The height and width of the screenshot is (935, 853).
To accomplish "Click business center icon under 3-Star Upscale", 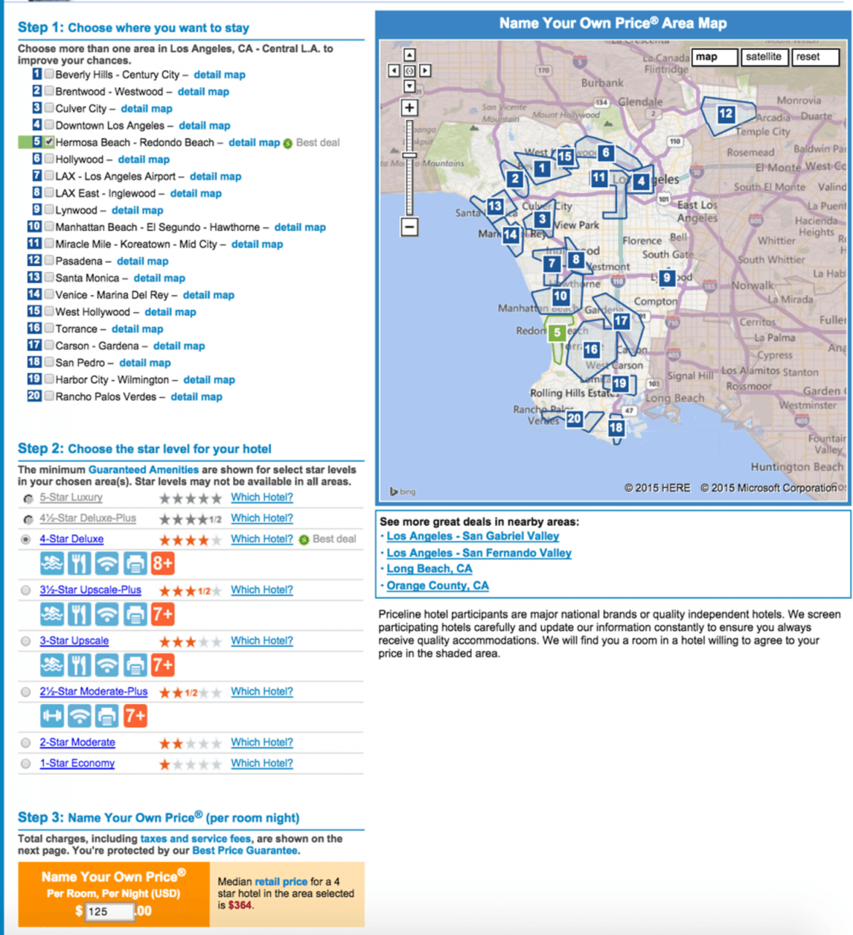I will [134, 665].
